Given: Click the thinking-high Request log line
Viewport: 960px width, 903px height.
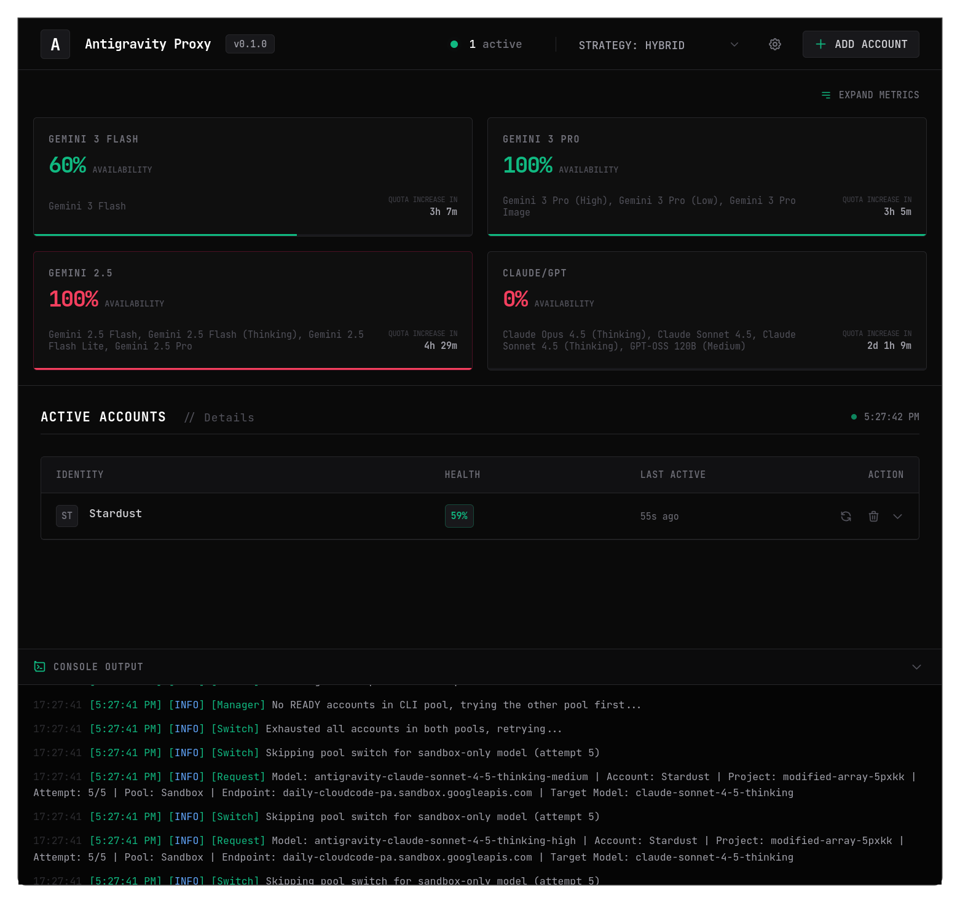Looking at the screenshot, I should coord(469,849).
